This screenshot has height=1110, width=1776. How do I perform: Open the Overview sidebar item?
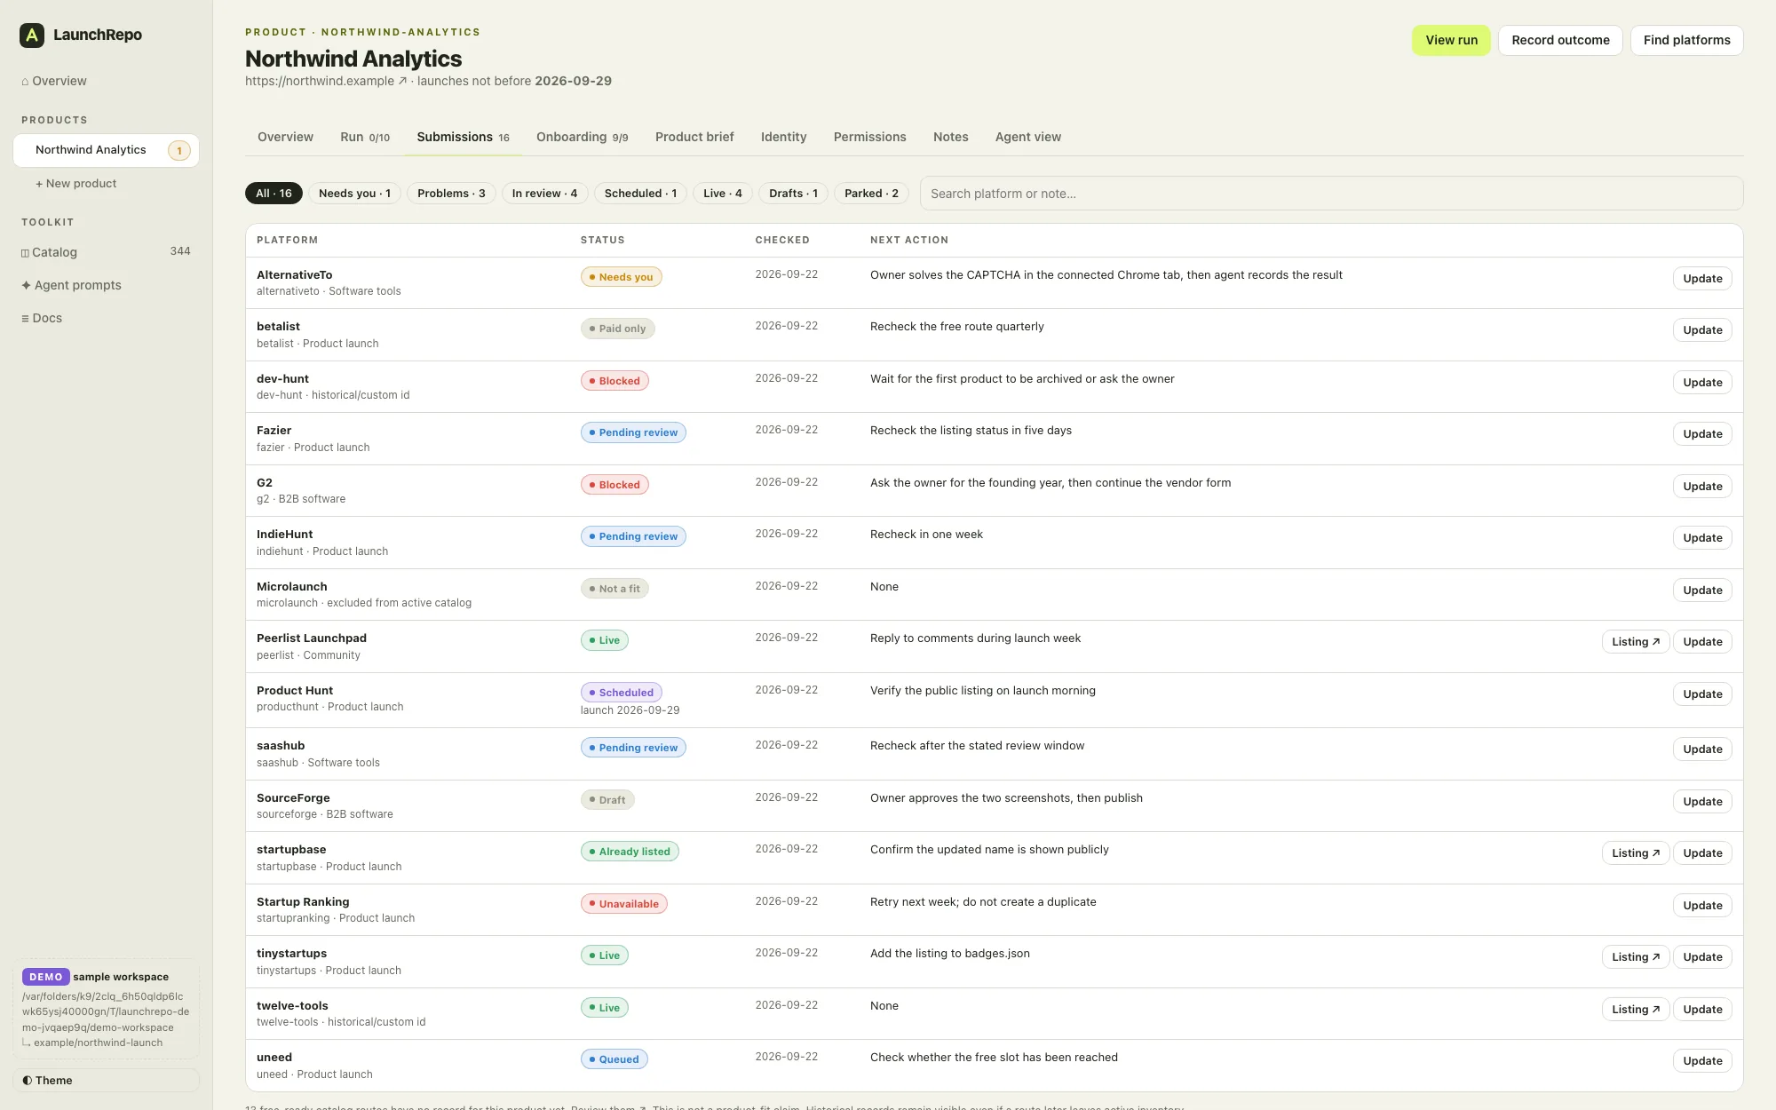pyautogui.click(x=54, y=81)
